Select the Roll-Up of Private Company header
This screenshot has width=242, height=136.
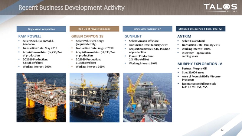(94, 29)
